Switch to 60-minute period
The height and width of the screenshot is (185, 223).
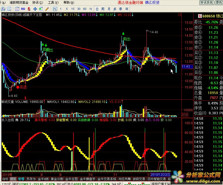point(85,9)
